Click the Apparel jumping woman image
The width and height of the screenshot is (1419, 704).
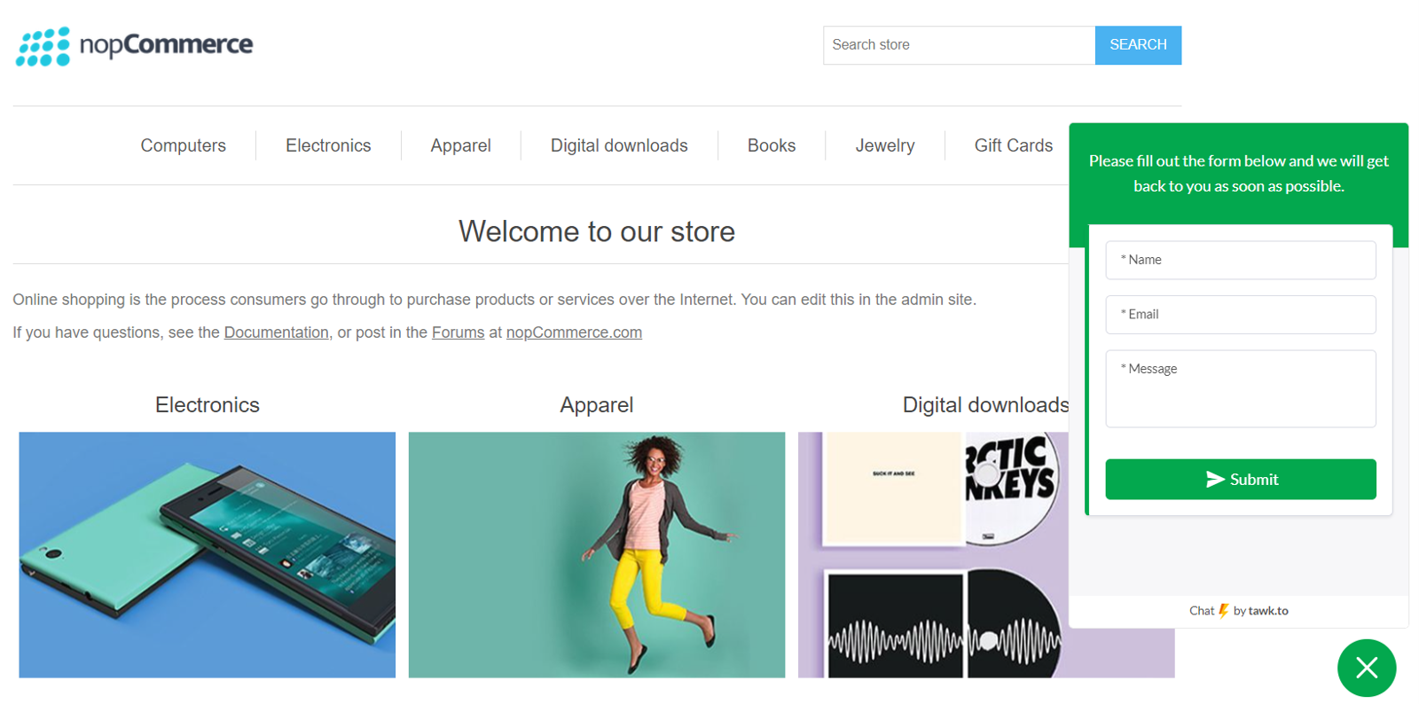tap(597, 555)
